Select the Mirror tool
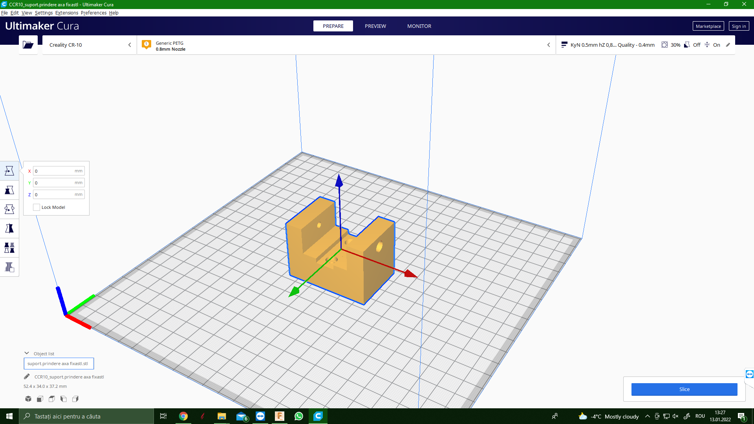The height and width of the screenshot is (424, 754). (9, 228)
